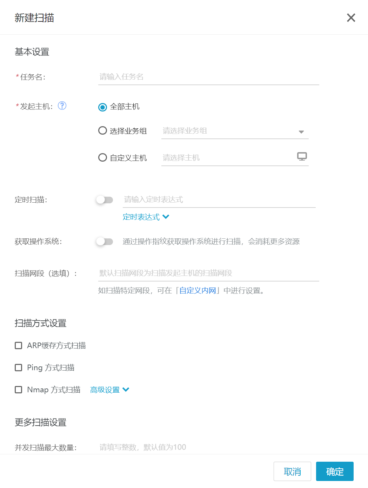
Task: Close the 新建扫描 dialog
Action: (351, 18)
